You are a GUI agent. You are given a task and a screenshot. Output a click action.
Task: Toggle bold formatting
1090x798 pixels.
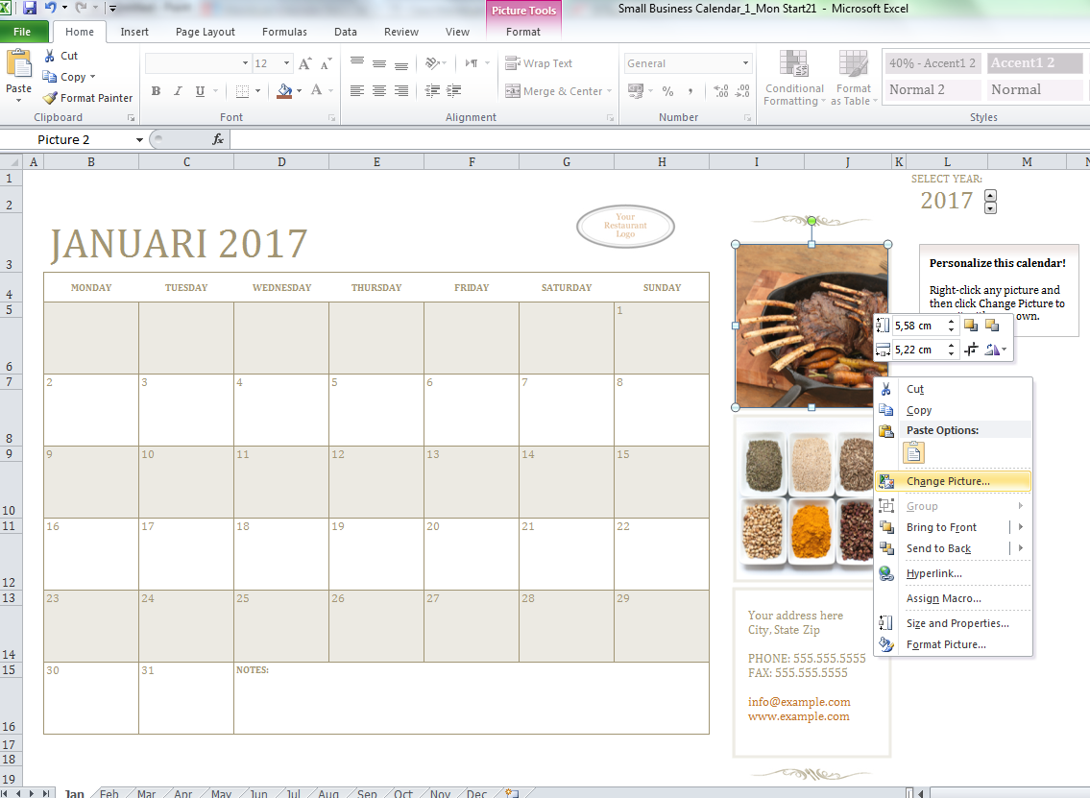pos(156,90)
